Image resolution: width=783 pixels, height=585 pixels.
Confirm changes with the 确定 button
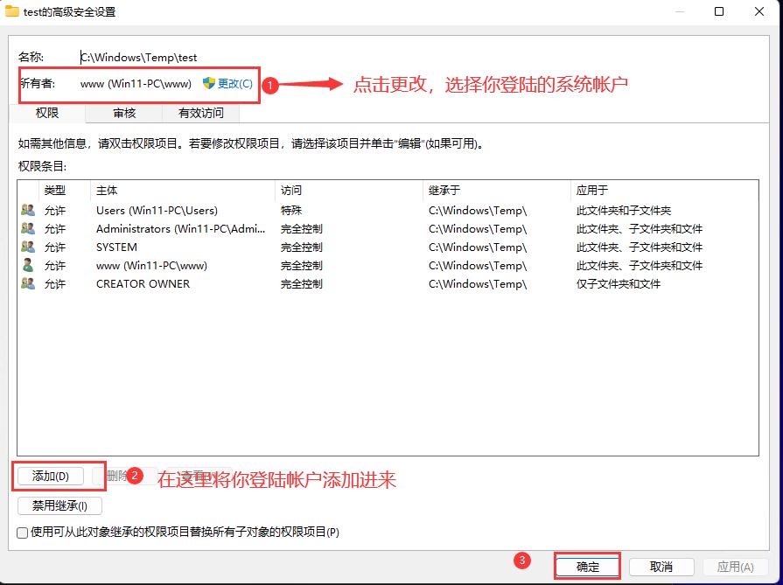tap(587, 567)
